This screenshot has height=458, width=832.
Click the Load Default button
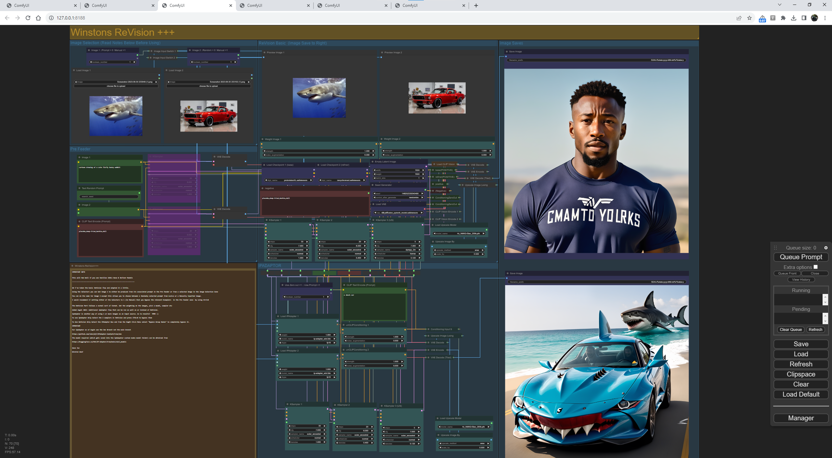[x=801, y=394]
